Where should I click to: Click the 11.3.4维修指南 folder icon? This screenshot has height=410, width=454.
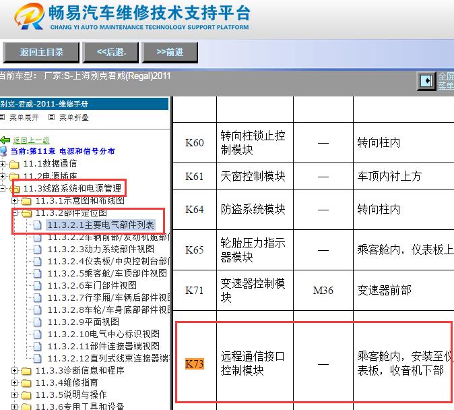(26, 383)
